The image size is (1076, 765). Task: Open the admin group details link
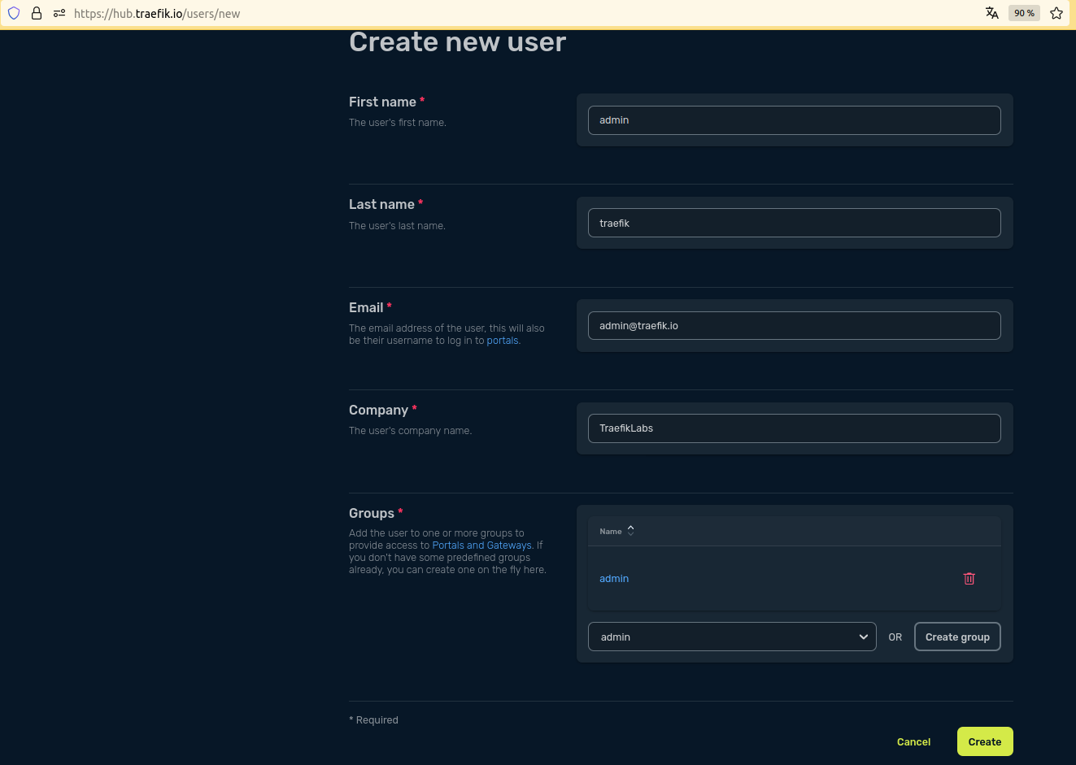(x=614, y=578)
